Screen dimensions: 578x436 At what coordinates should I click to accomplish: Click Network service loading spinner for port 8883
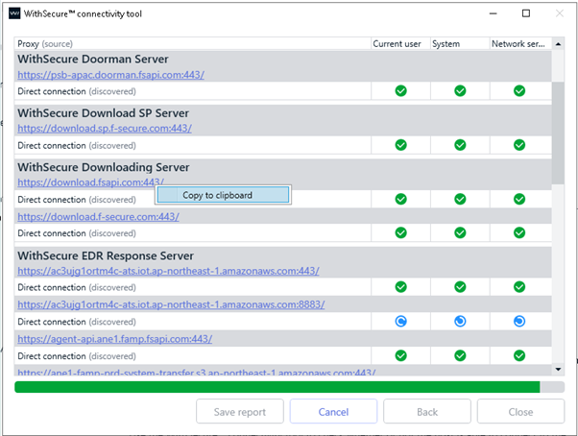point(519,322)
